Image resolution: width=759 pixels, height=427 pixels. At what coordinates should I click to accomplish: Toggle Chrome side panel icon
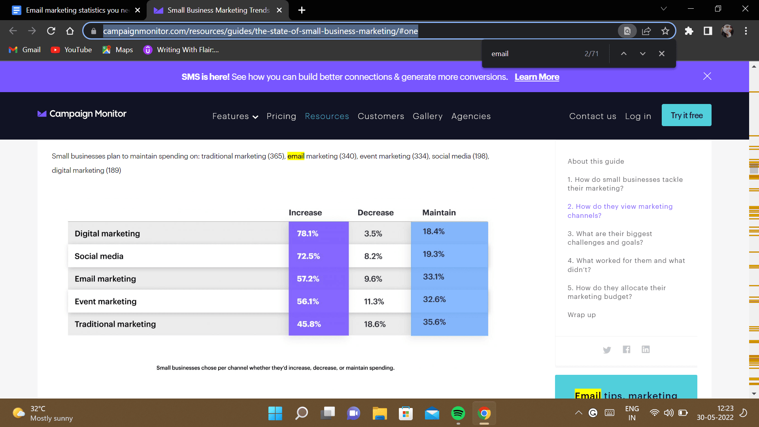708,31
